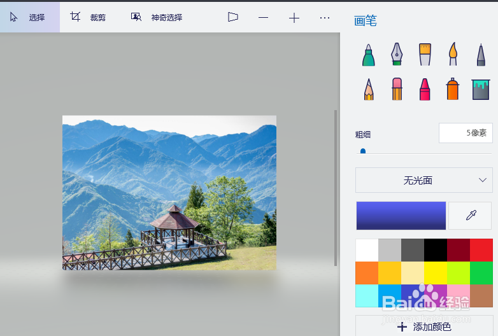Click the mountain pavilion image on canvas

pos(169,193)
